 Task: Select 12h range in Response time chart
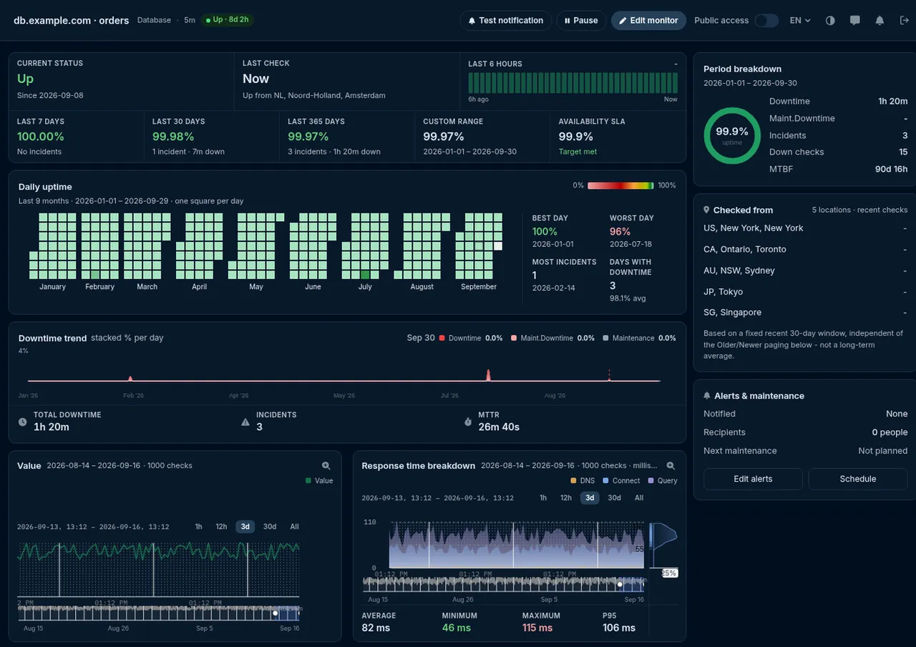coord(565,498)
